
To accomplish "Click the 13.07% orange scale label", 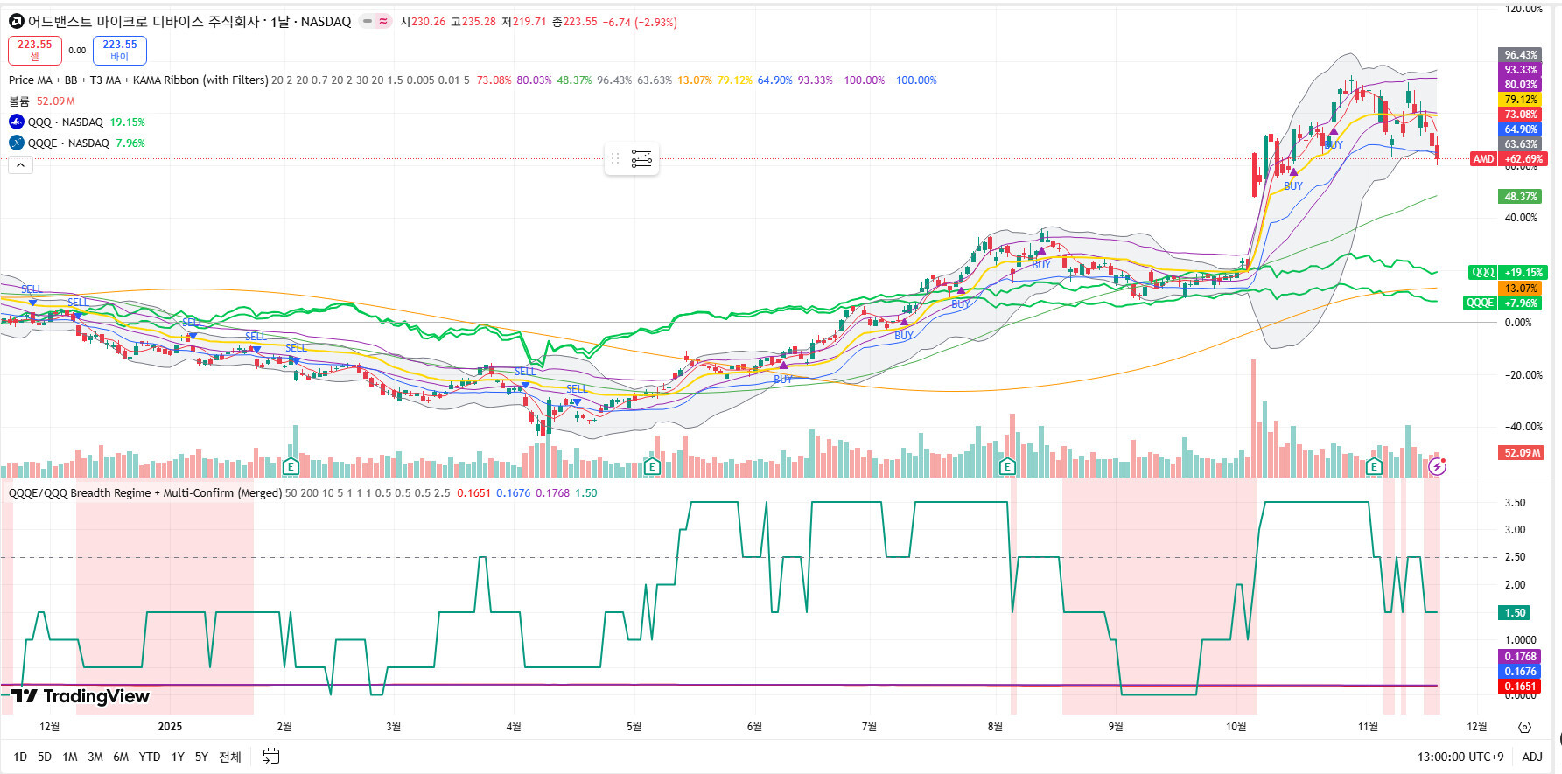I will pos(1521,289).
